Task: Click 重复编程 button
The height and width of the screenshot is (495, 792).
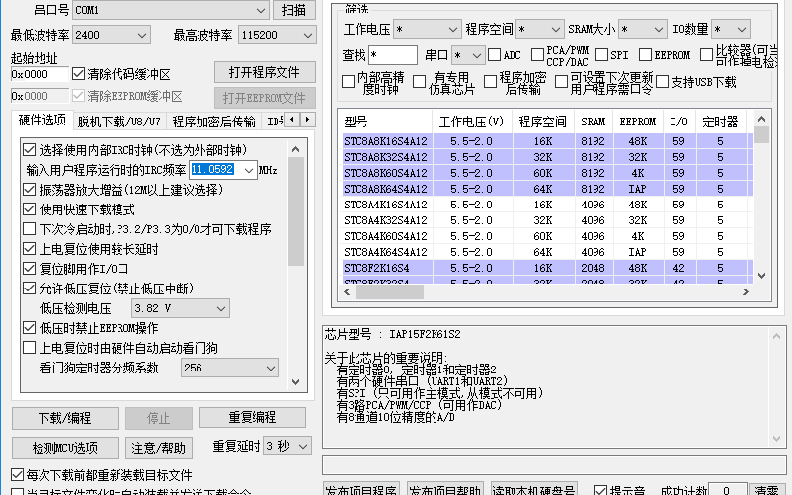Action: 253,417
